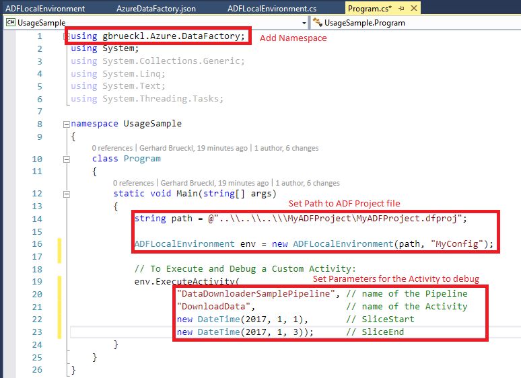Click 'System.Collections.Generic' in line 3
The image size is (521, 378).
[171, 61]
